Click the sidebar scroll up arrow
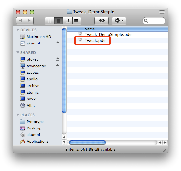The image size is (181, 171). tap(64, 137)
